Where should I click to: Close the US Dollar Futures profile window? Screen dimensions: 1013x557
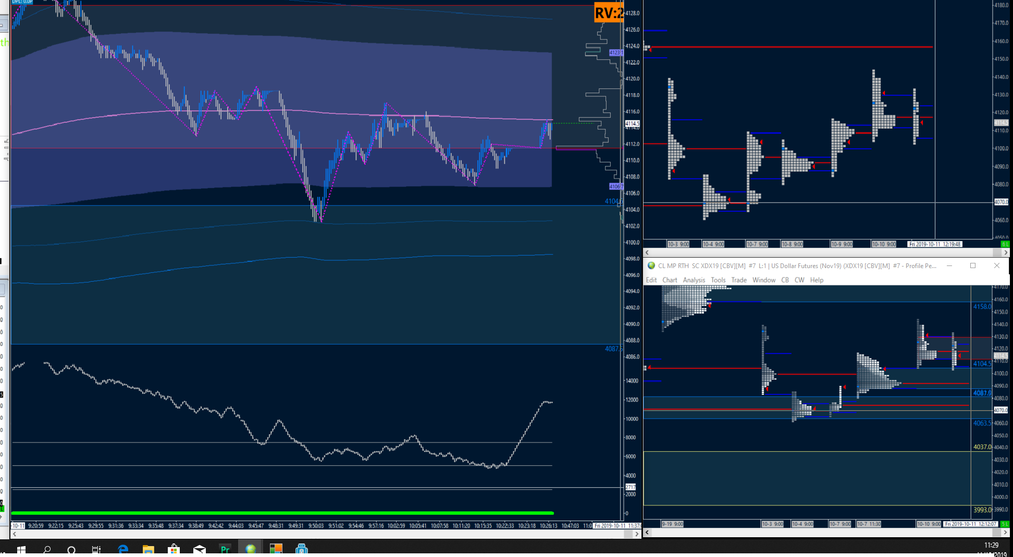(x=997, y=265)
